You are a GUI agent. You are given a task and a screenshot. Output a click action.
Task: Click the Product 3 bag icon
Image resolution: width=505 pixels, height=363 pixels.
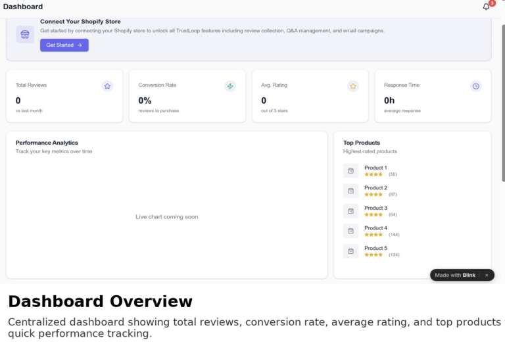click(350, 211)
